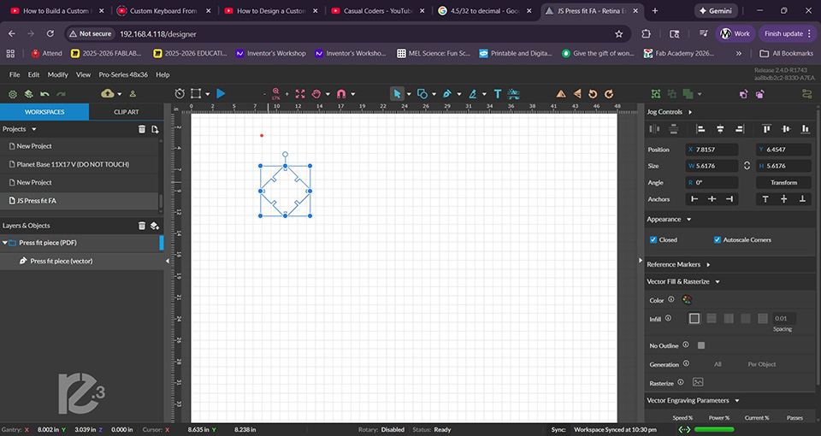The width and height of the screenshot is (821, 436).
Task: Click the undo arrow icon
Action: pos(45,94)
